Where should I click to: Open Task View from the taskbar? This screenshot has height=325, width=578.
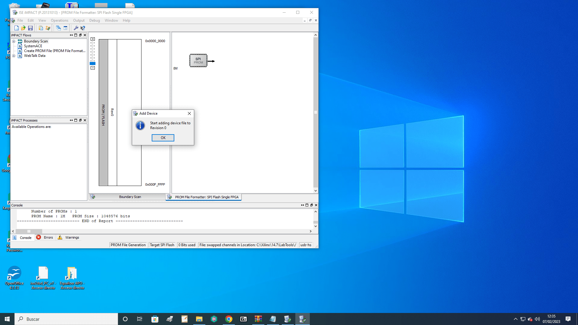pyautogui.click(x=140, y=319)
